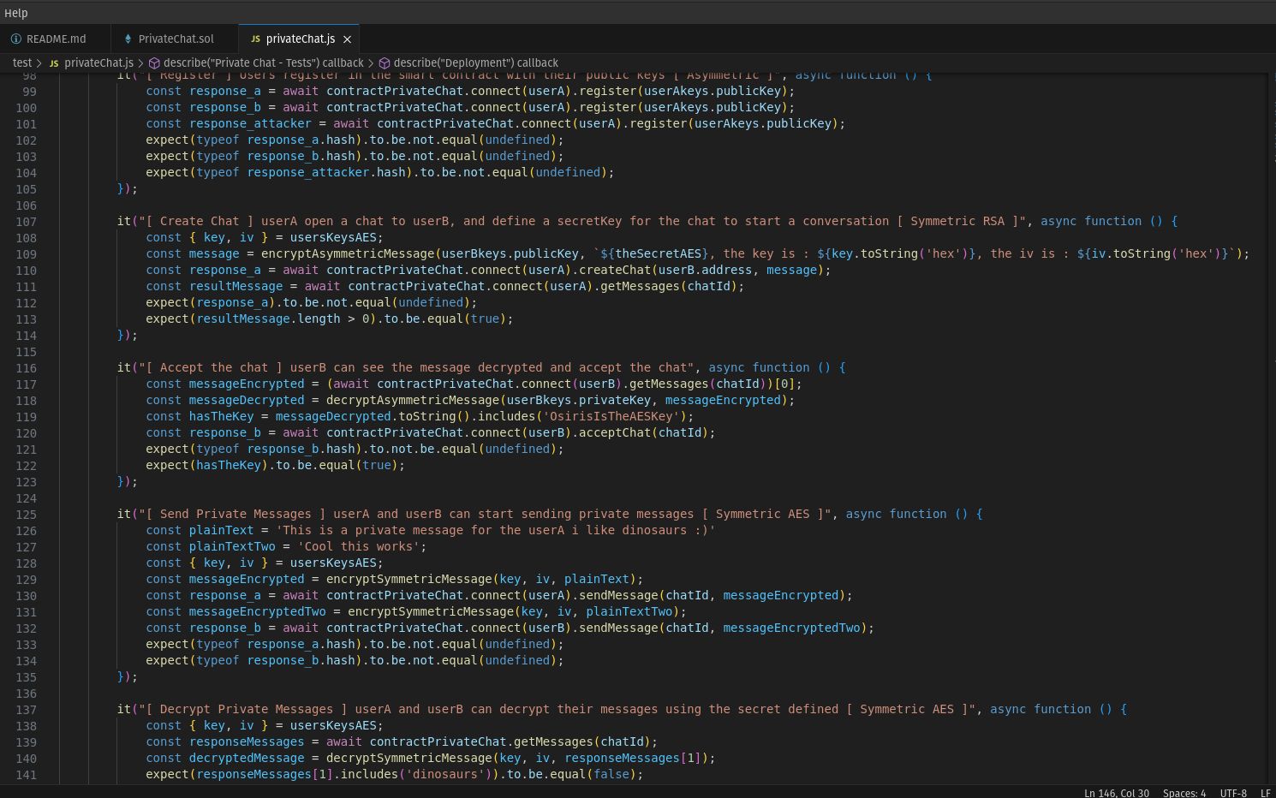
Task: Click line number 107 in the gutter
Action: (26, 221)
